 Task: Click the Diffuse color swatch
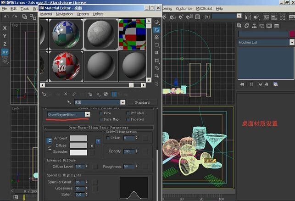[78, 145]
